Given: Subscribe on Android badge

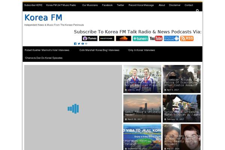Looking at the screenshot, I should [x=171, y=39].
